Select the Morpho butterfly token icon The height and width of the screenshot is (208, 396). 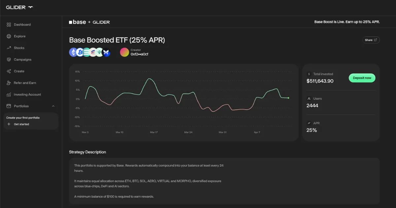pyautogui.click(x=106, y=52)
